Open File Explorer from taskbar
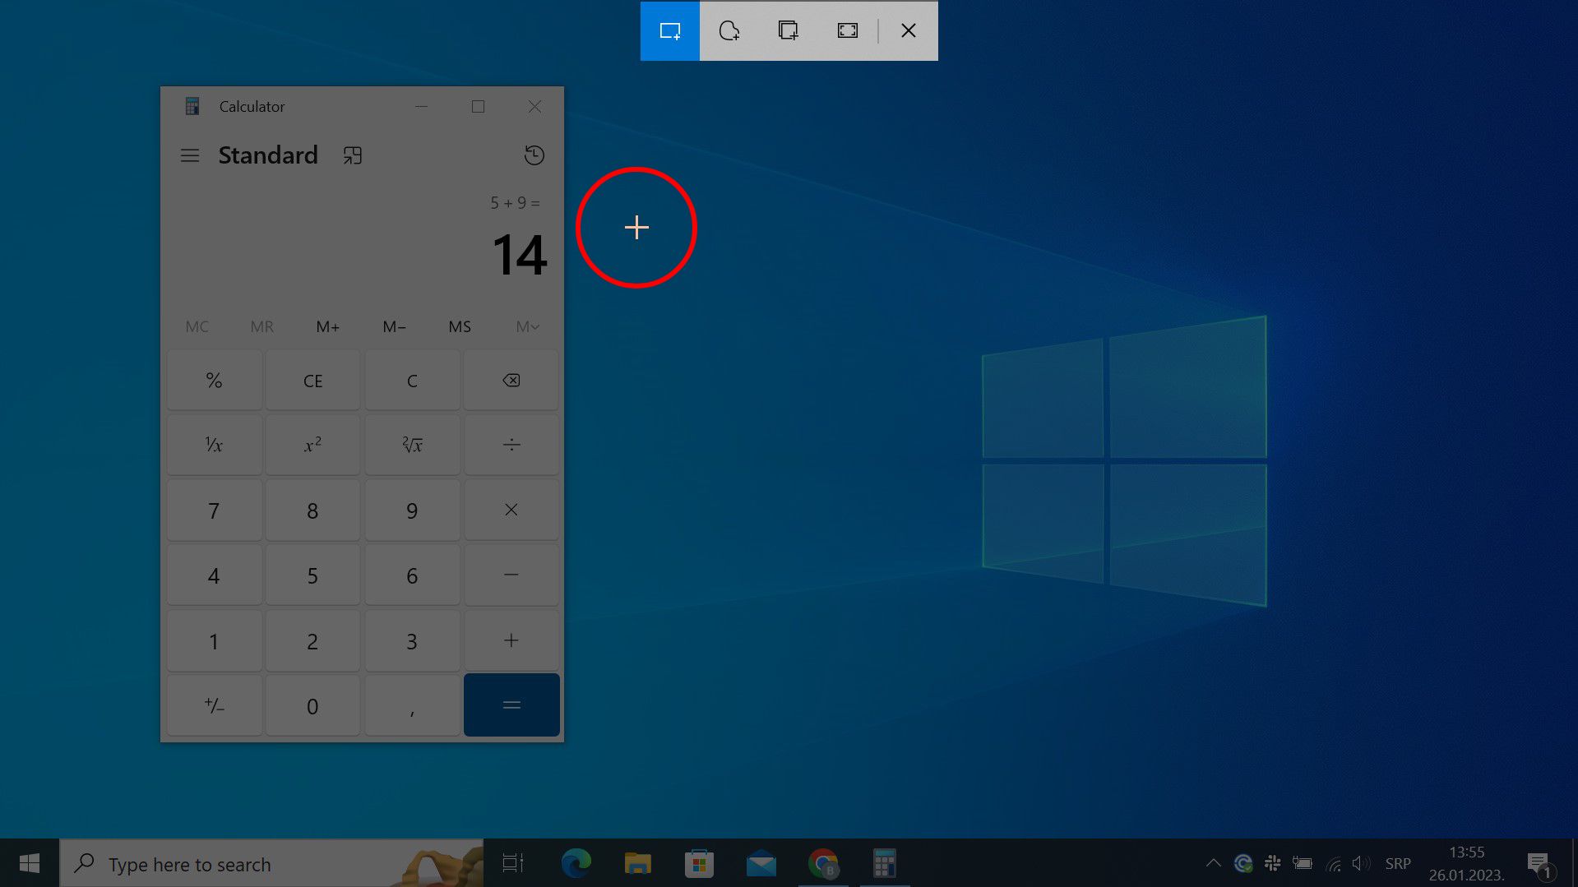Screen dimensions: 1578x887 (x=637, y=863)
